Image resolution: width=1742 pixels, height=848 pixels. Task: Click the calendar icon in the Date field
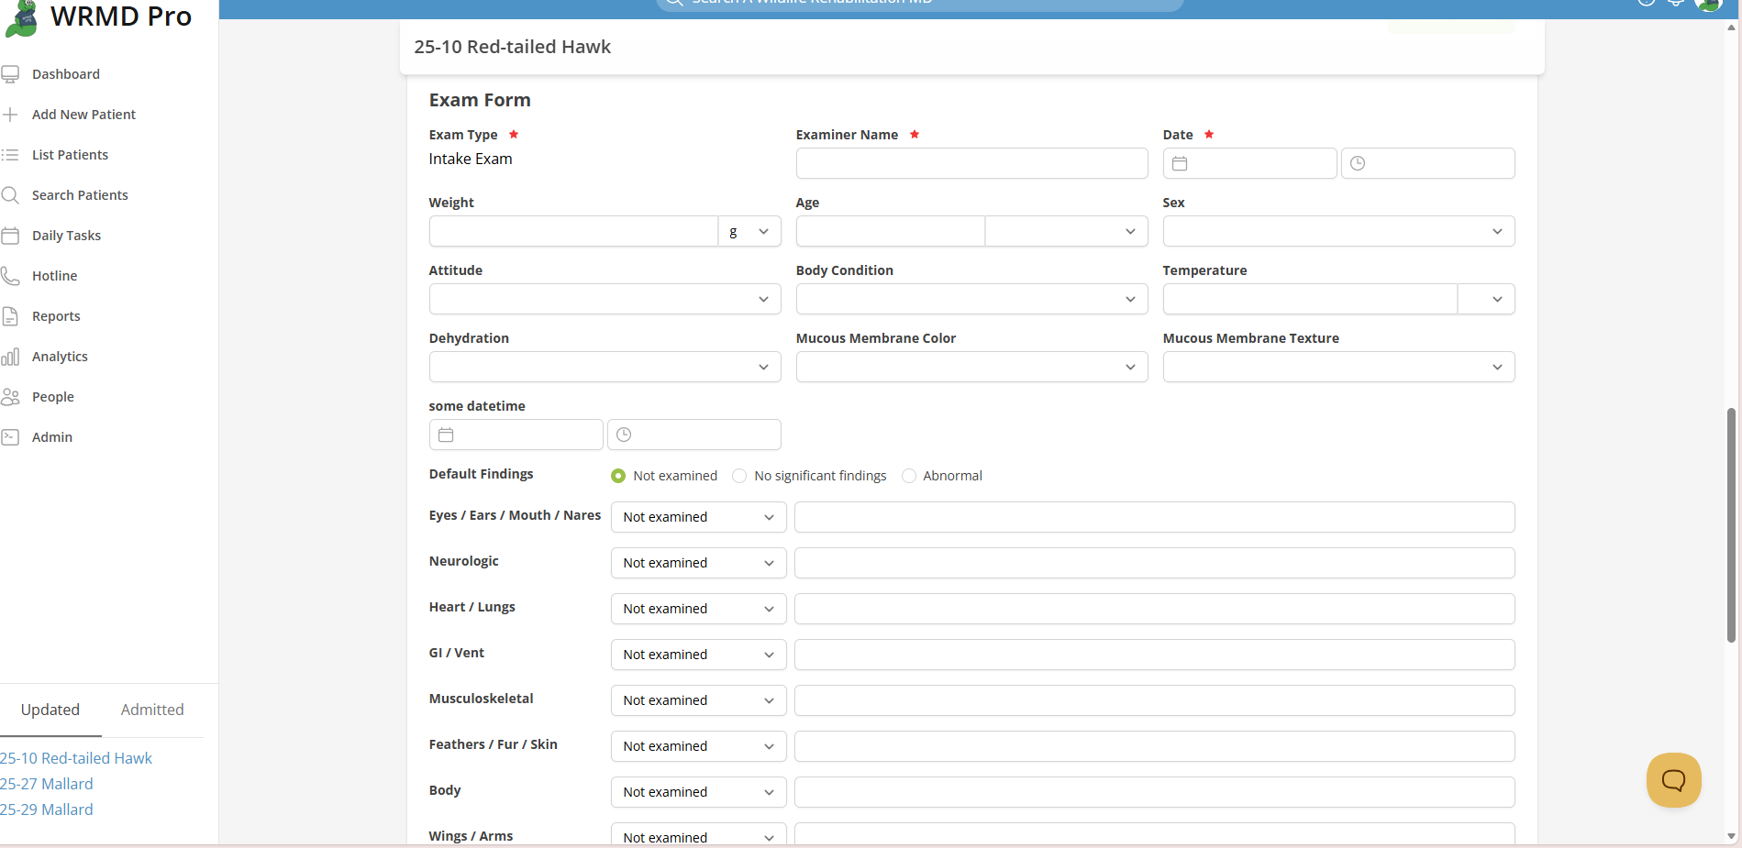[1180, 163]
